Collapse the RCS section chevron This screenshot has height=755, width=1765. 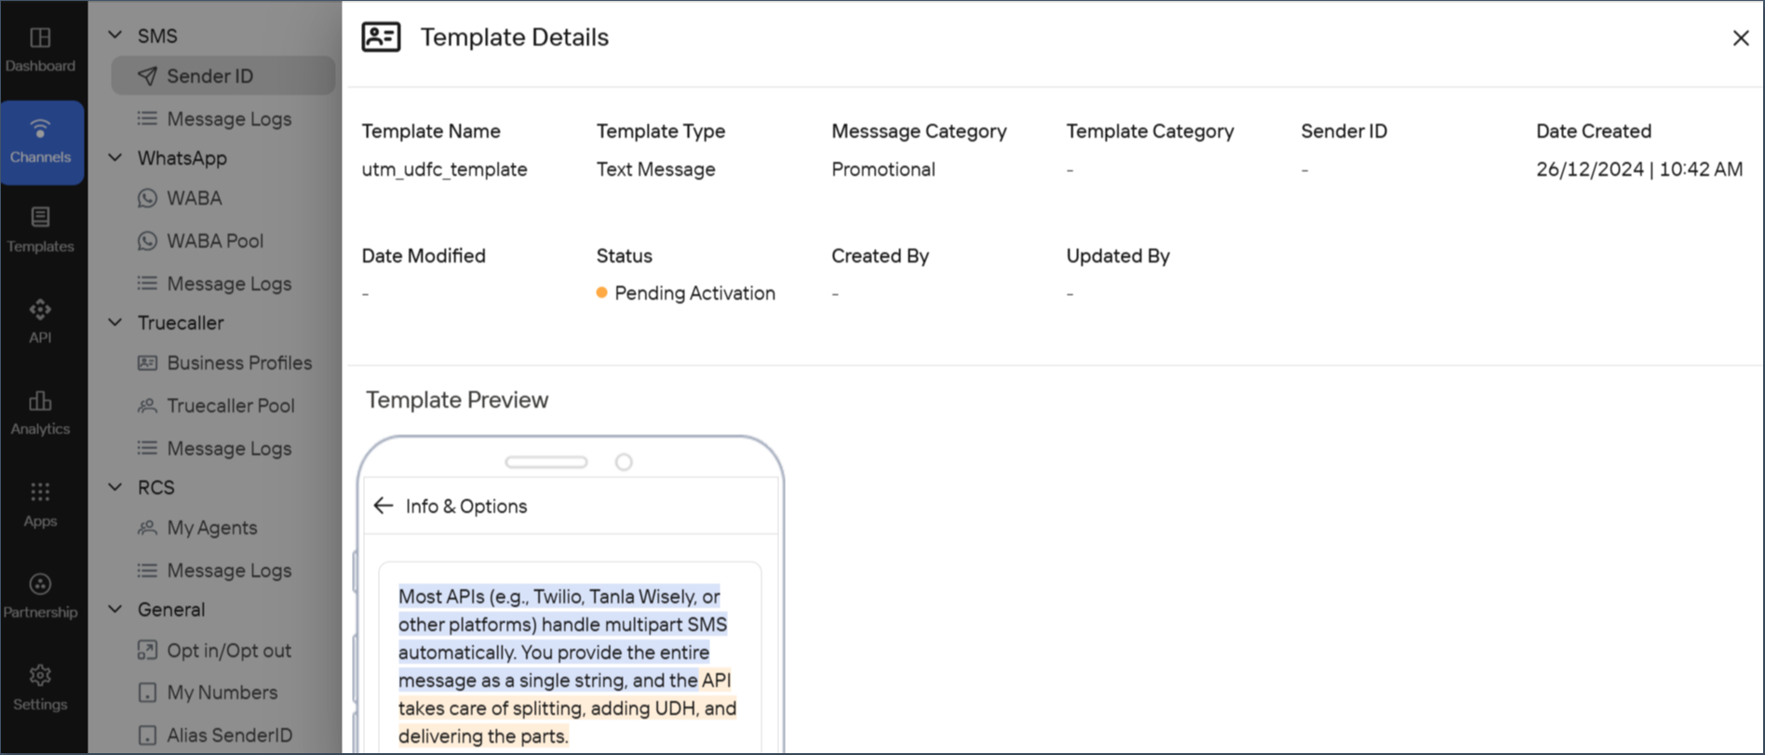[x=115, y=487]
